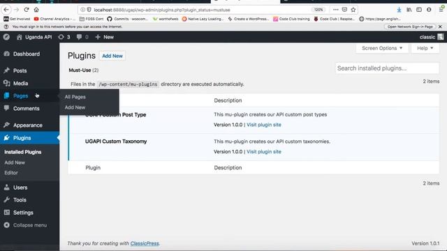Open Commits woocom GitHub bookmark
This screenshot has height=251, width=447.
point(127,19)
